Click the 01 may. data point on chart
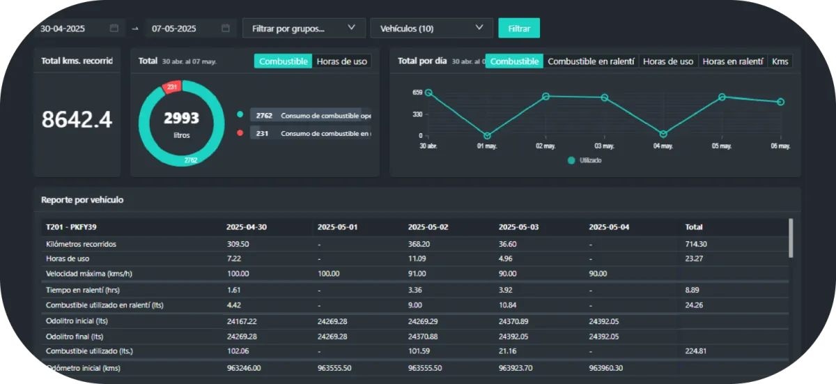The width and height of the screenshot is (836, 384). 487,136
